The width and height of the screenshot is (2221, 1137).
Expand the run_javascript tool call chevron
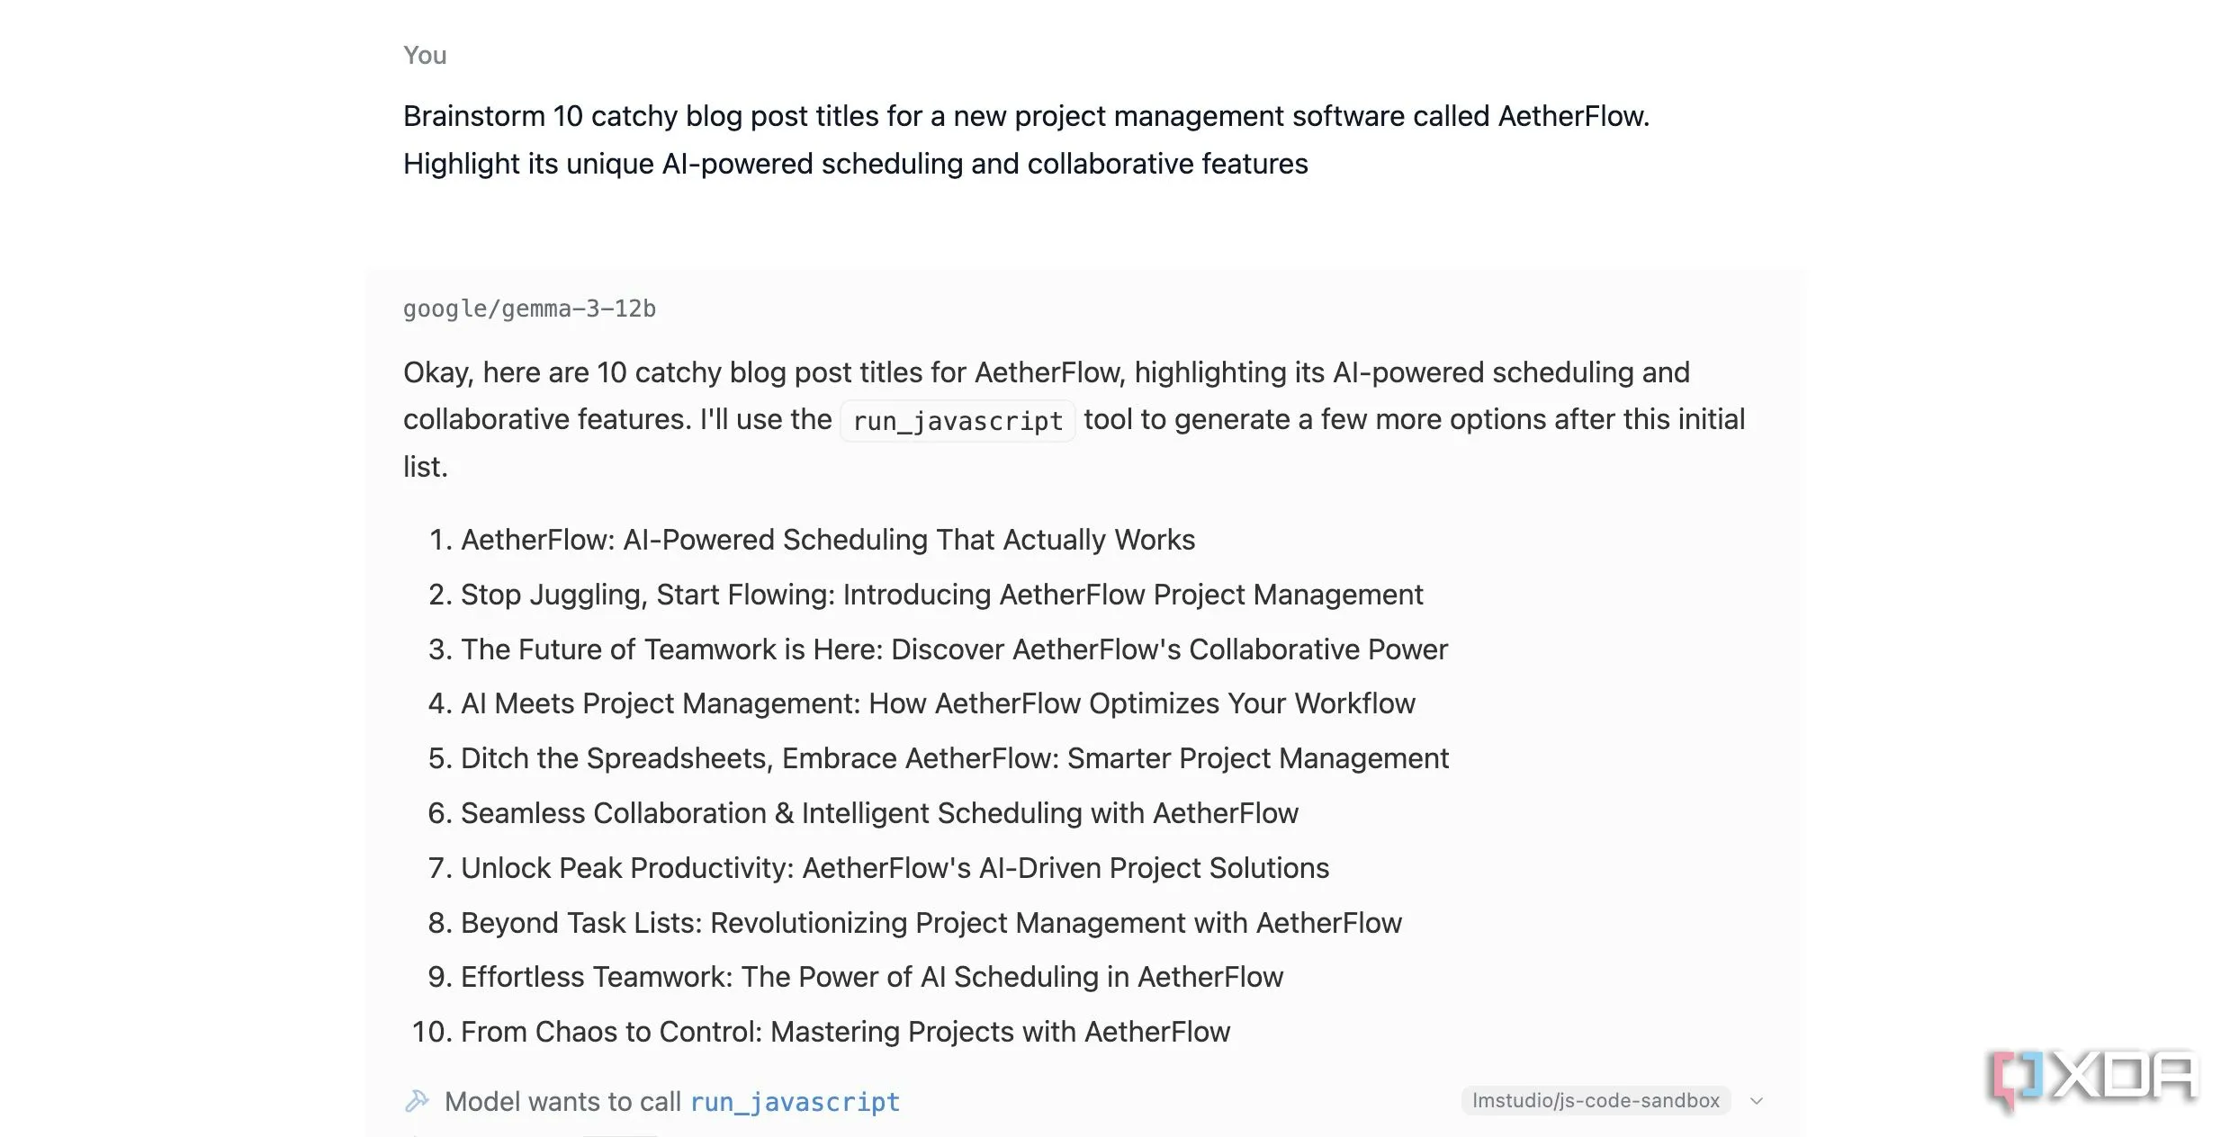coord(1756,1101)
